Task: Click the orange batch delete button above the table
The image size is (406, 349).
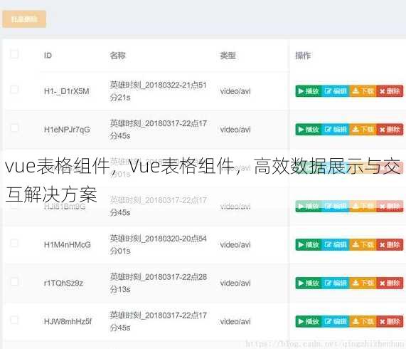Action: 24,19
